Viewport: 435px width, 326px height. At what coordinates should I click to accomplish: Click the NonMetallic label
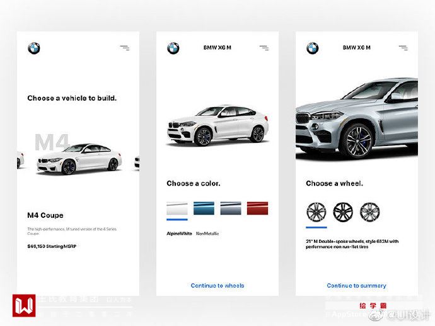[x=207, y=233]
